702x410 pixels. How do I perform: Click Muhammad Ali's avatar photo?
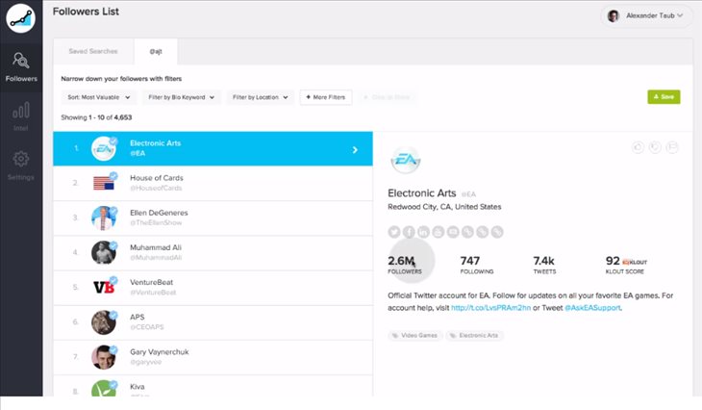click(x=104, y=253)
